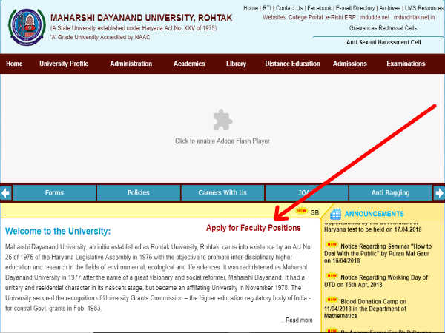The width and height of the screenshot is (445, 333).
Task: Click the university emblem logo
Action: click(x=27, y=27)
